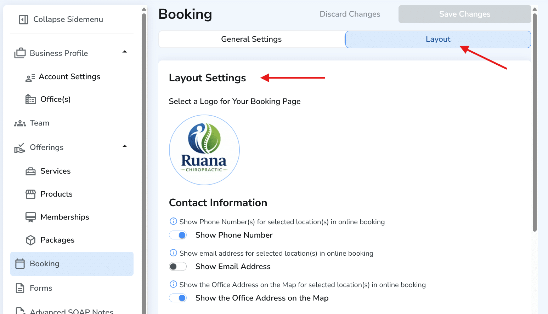
Task: Click the Office(s) building icon
Action: tap(30, 99)
